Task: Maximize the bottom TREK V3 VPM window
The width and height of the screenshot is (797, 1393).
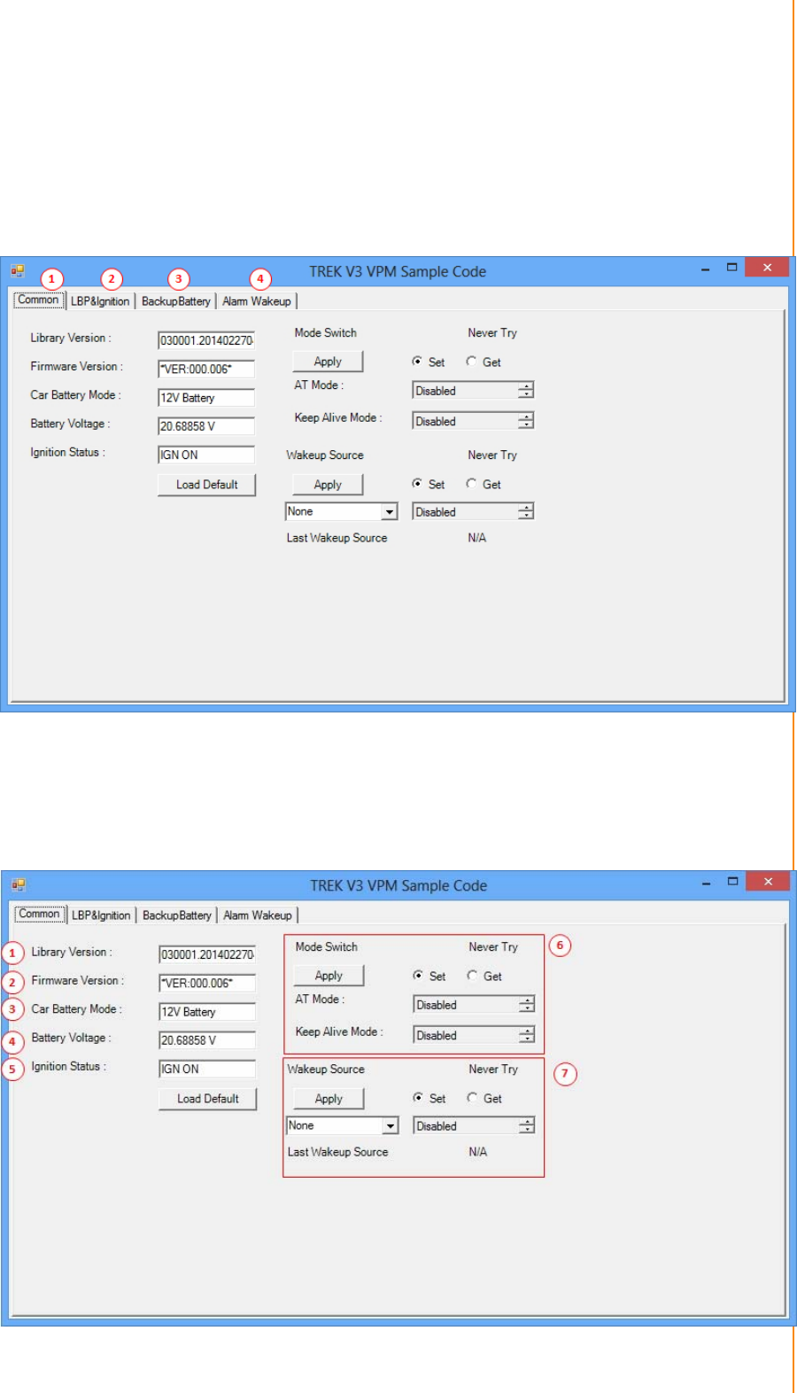Action: click(732, 882)
